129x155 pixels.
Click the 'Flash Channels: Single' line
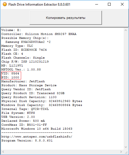click(x=23, y=58)
